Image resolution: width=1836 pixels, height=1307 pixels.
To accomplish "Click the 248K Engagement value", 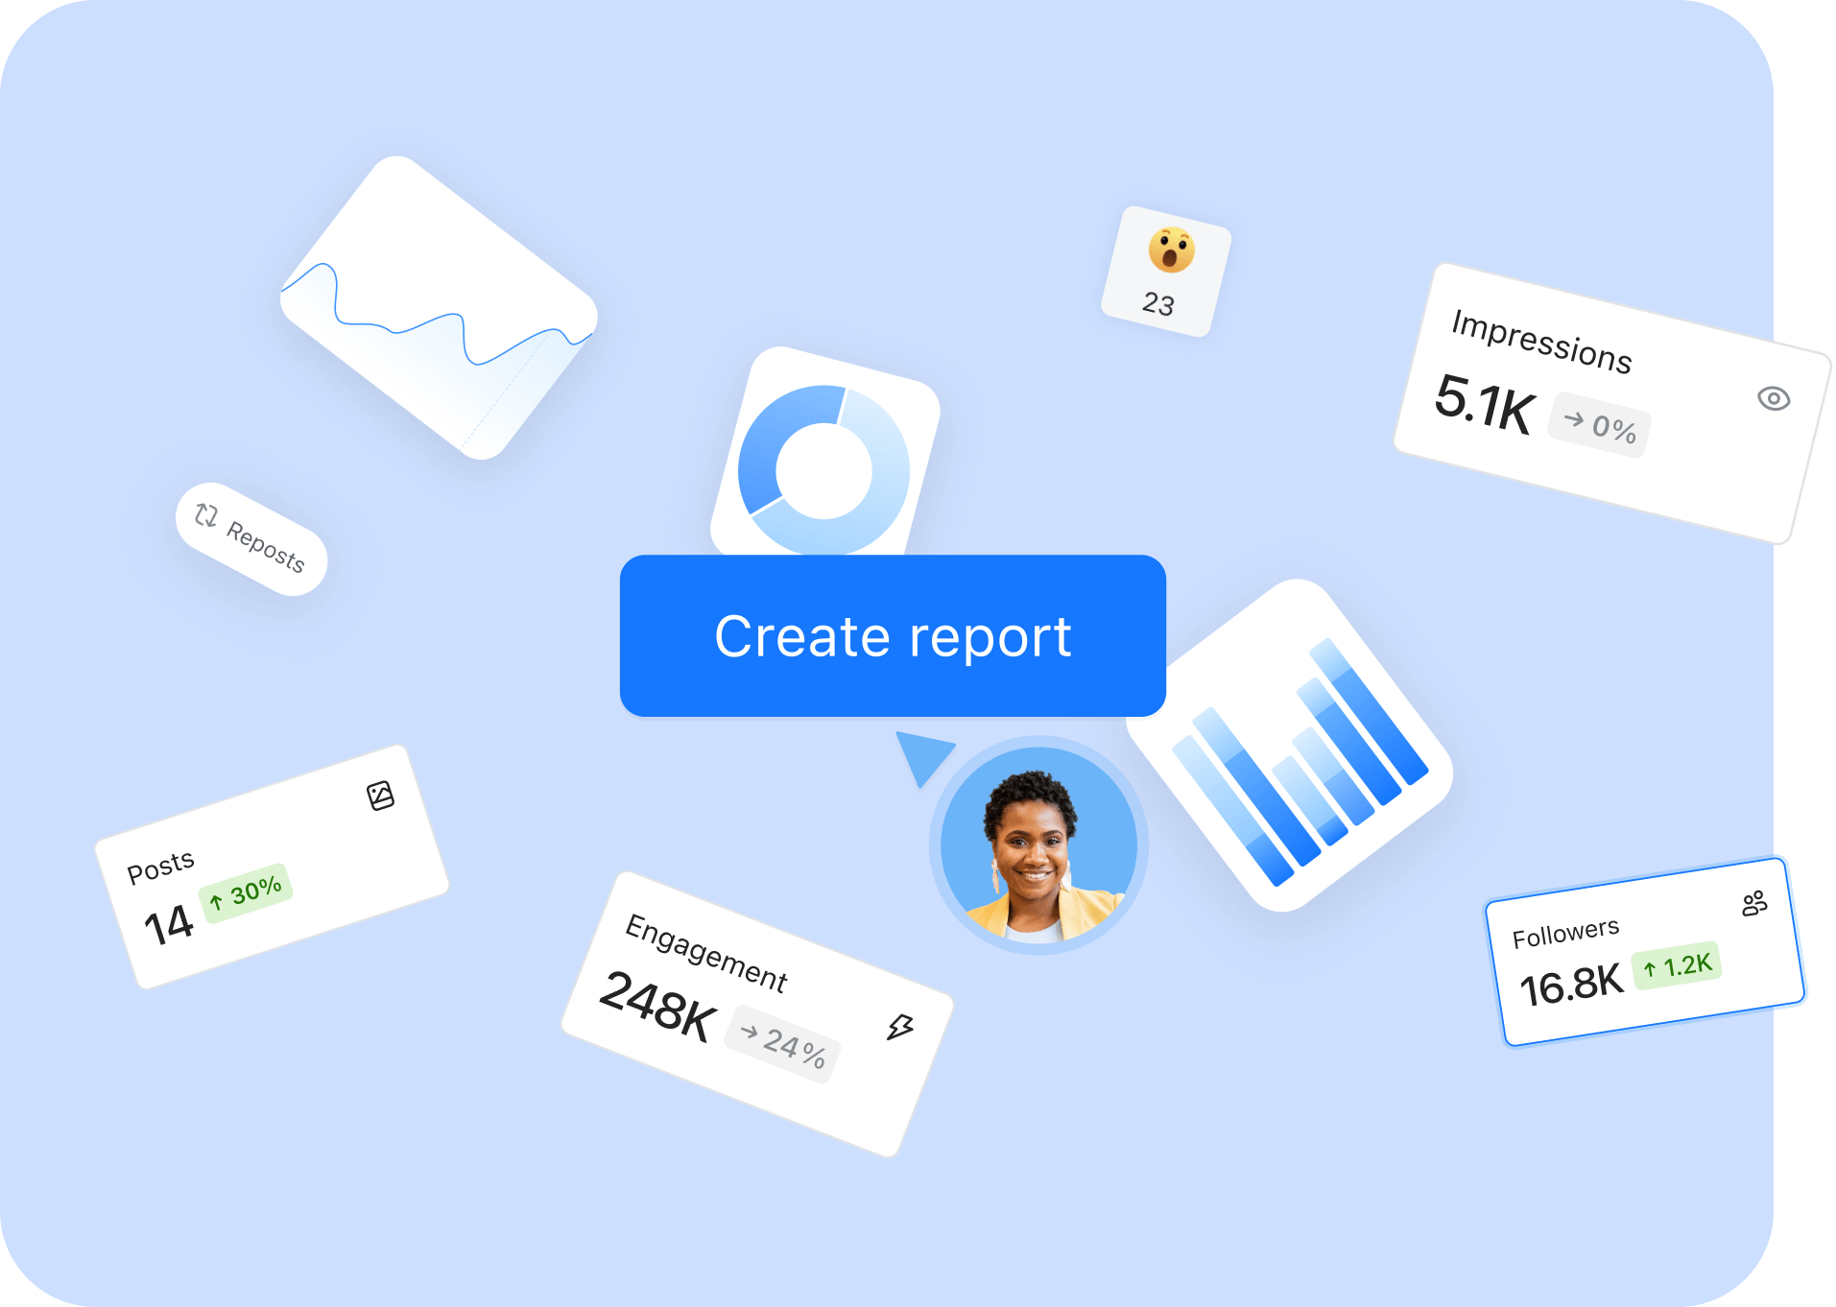I will click(x=657, y=1006).
